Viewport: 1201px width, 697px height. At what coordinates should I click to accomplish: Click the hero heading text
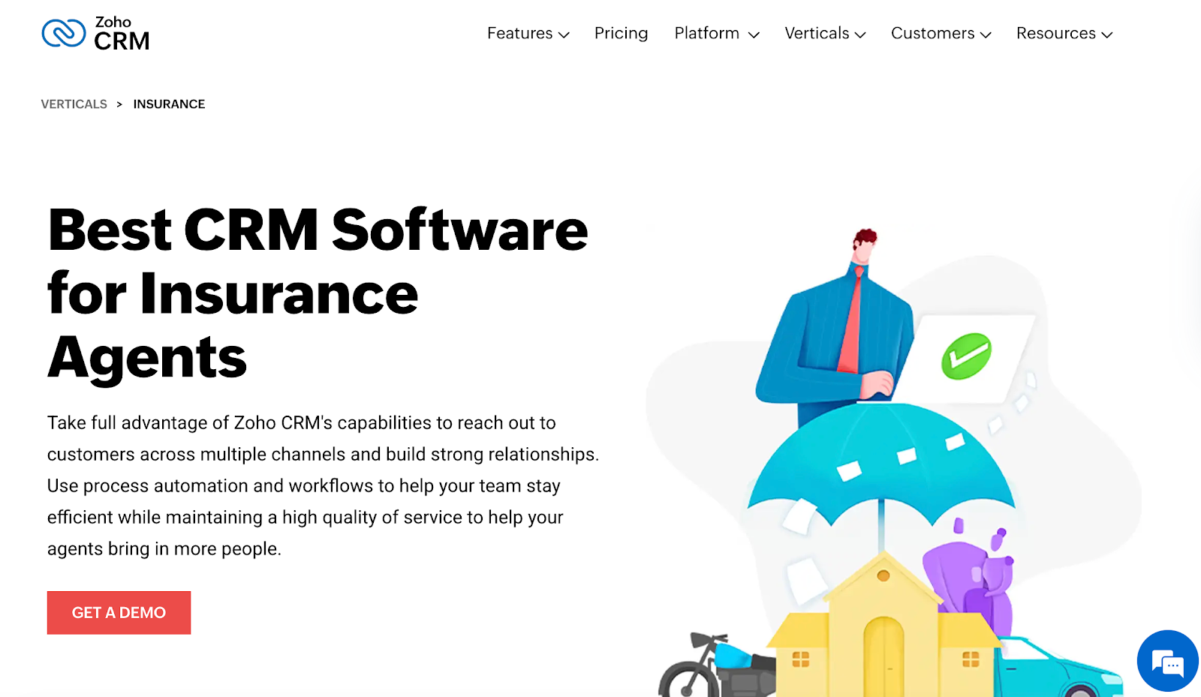point(317,293)
